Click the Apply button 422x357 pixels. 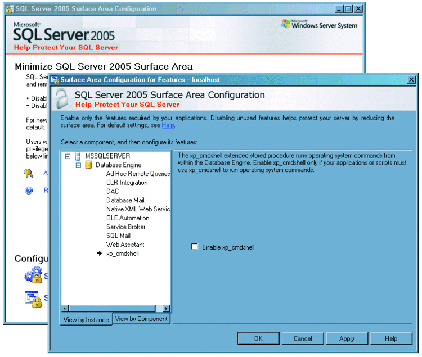(x=347, y=338)
